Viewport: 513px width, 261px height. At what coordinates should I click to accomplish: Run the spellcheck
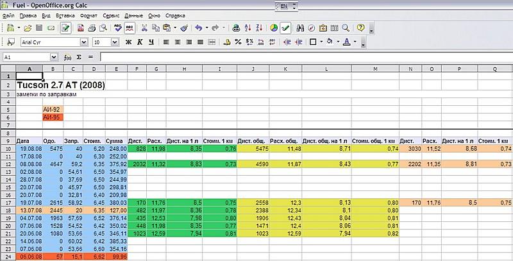click(118, 28)
